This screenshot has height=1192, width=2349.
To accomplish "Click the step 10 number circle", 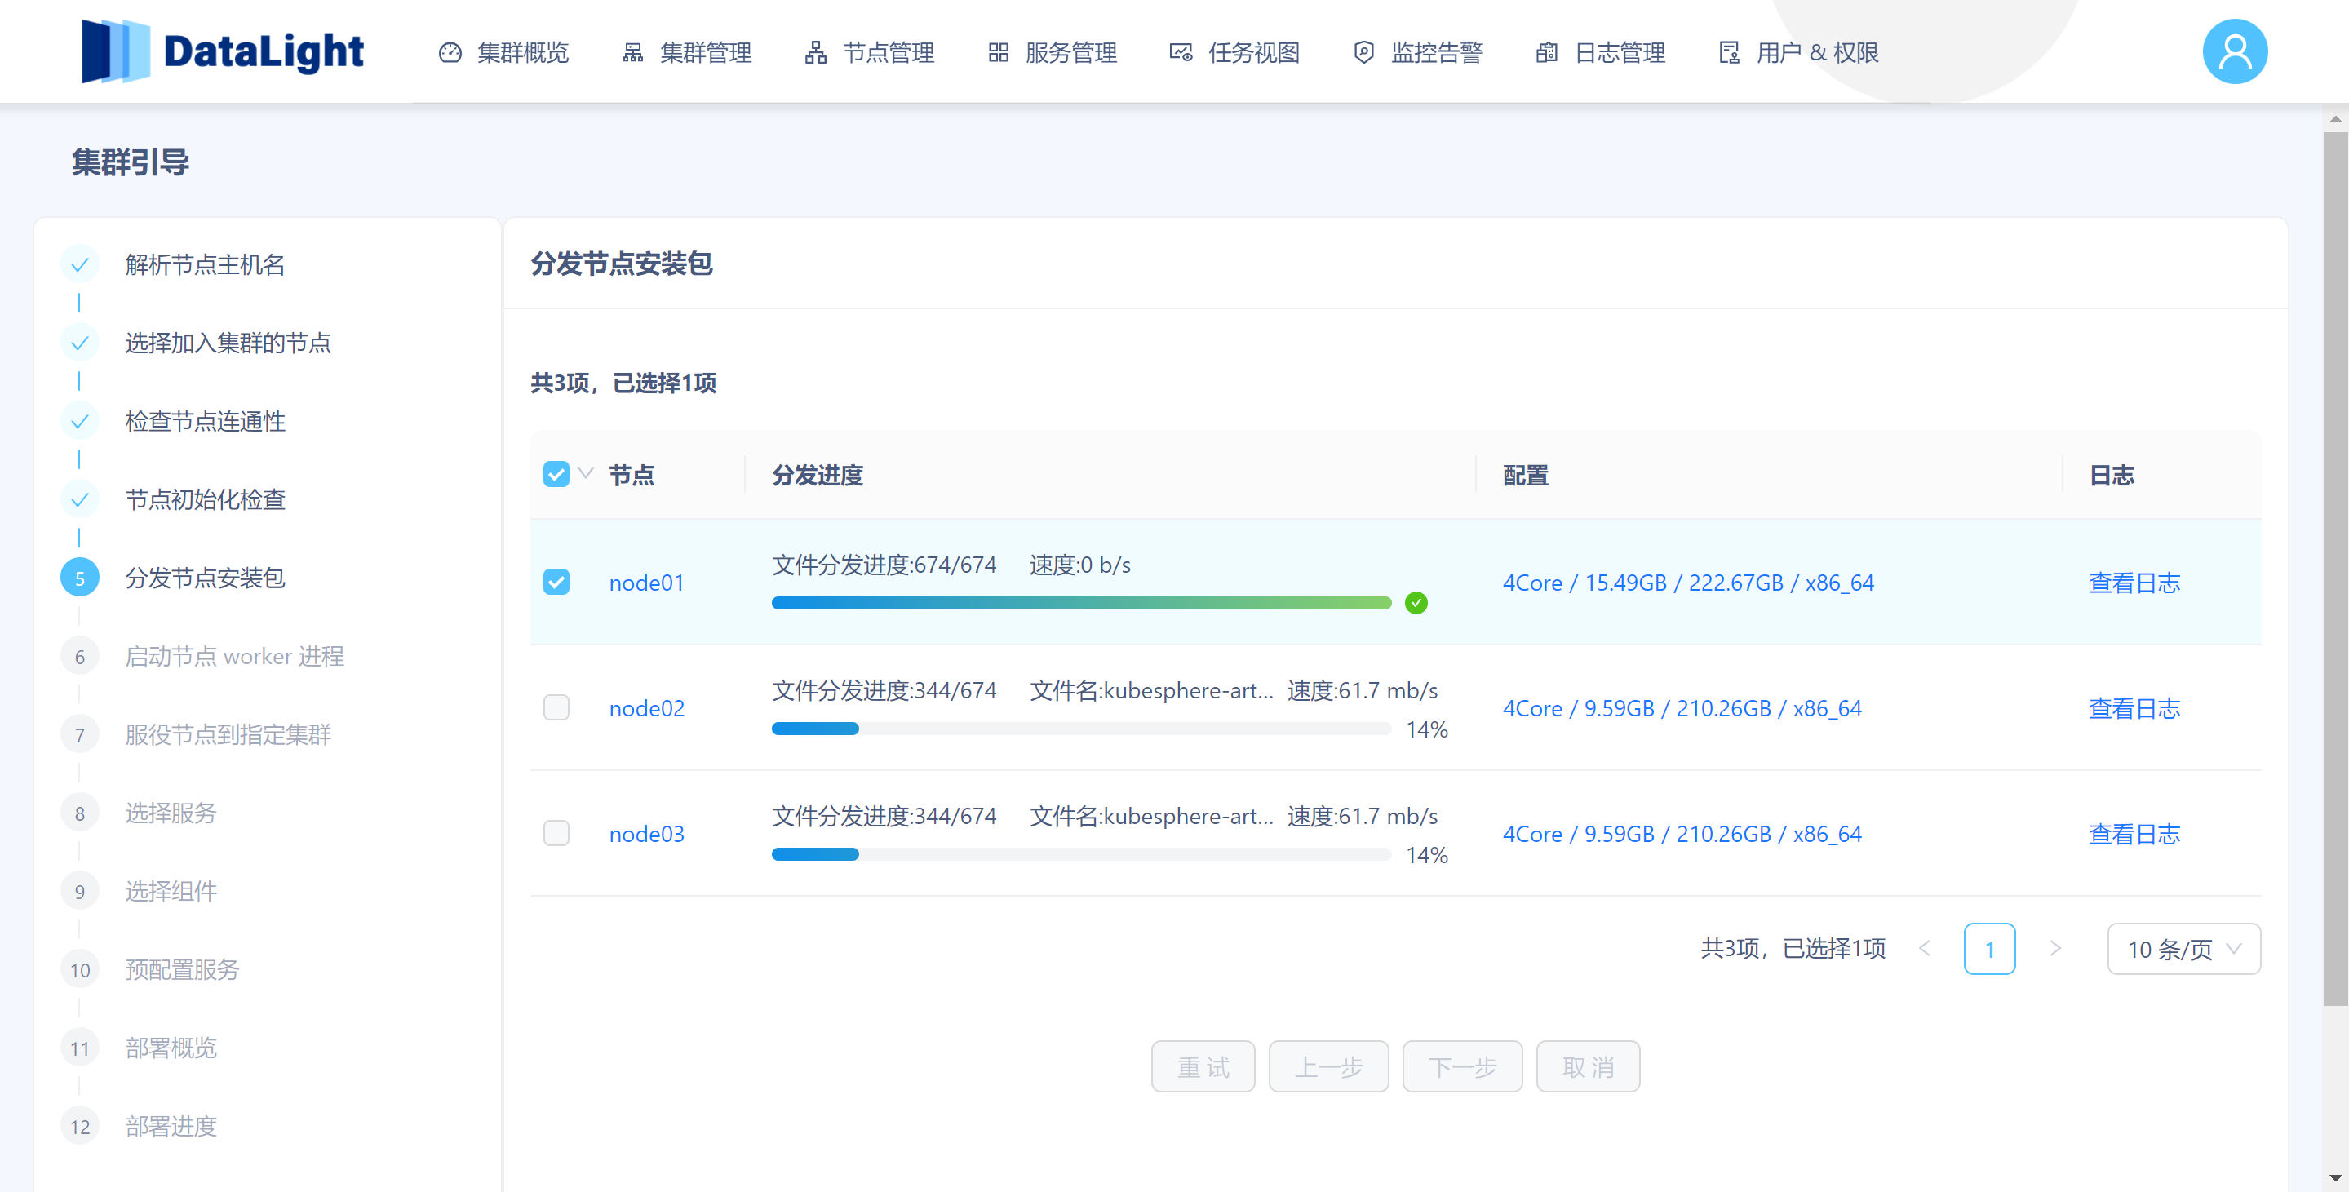I will [79, 970].
